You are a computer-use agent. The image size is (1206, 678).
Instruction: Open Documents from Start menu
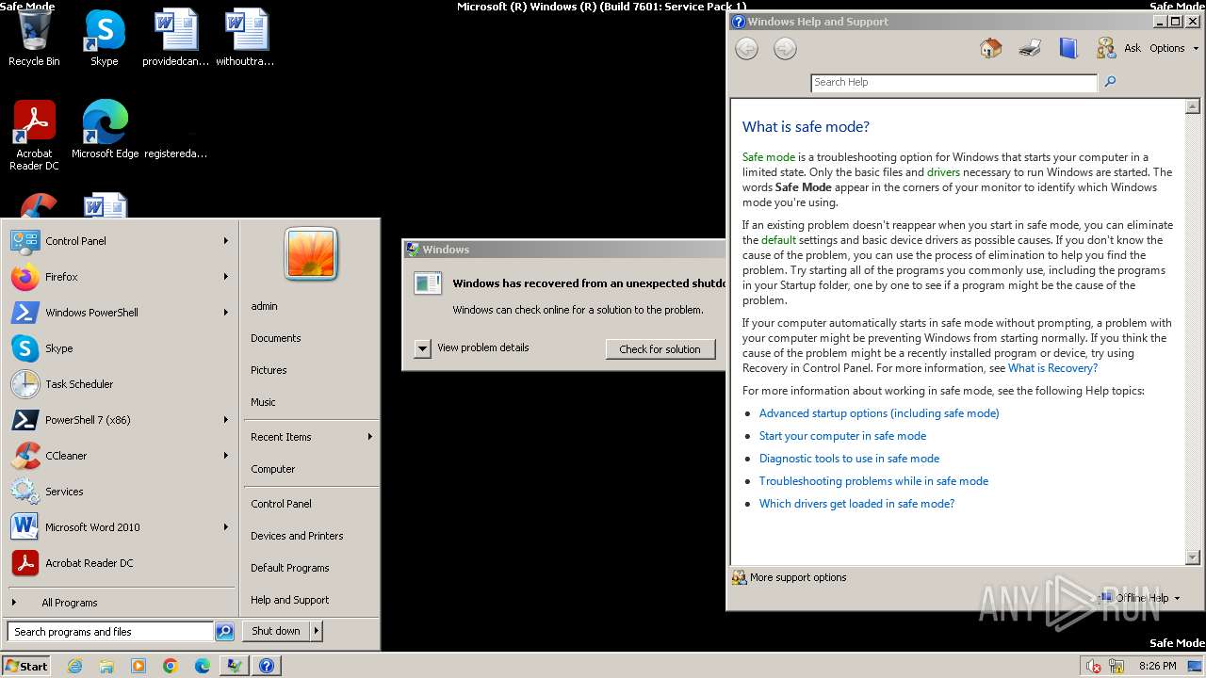275,338
